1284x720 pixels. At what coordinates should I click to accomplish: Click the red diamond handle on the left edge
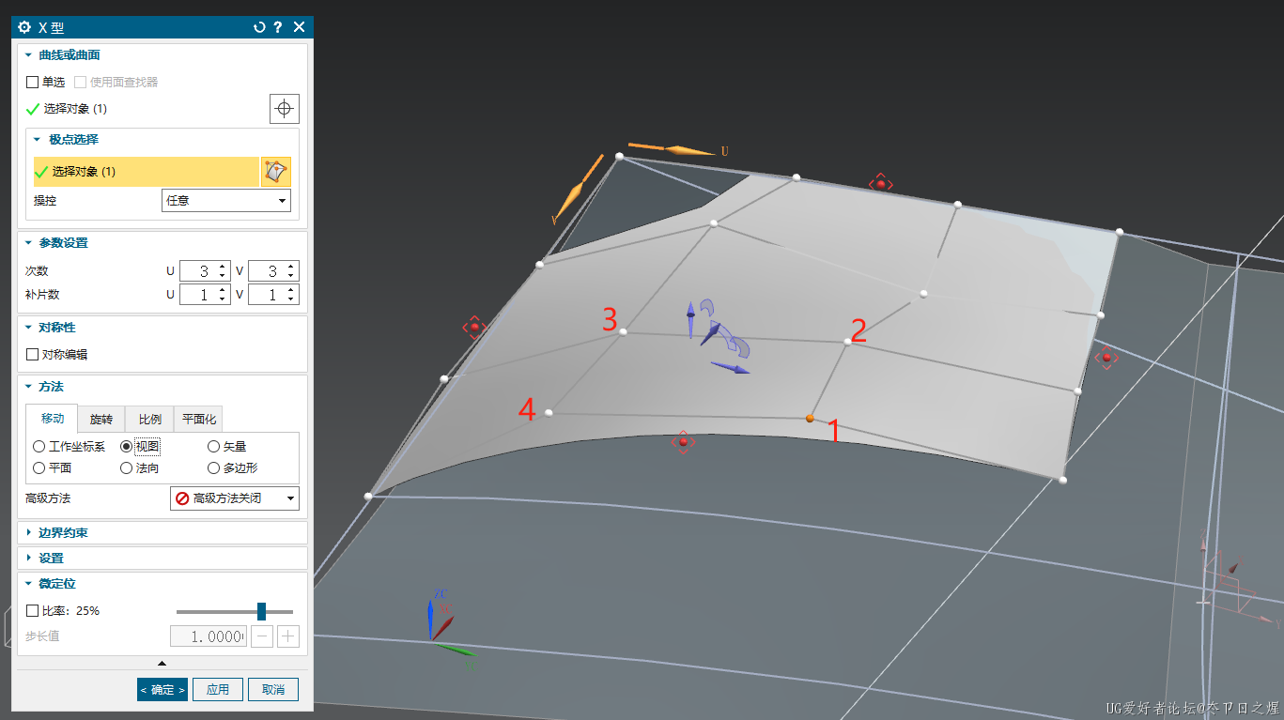pos(474,327)
